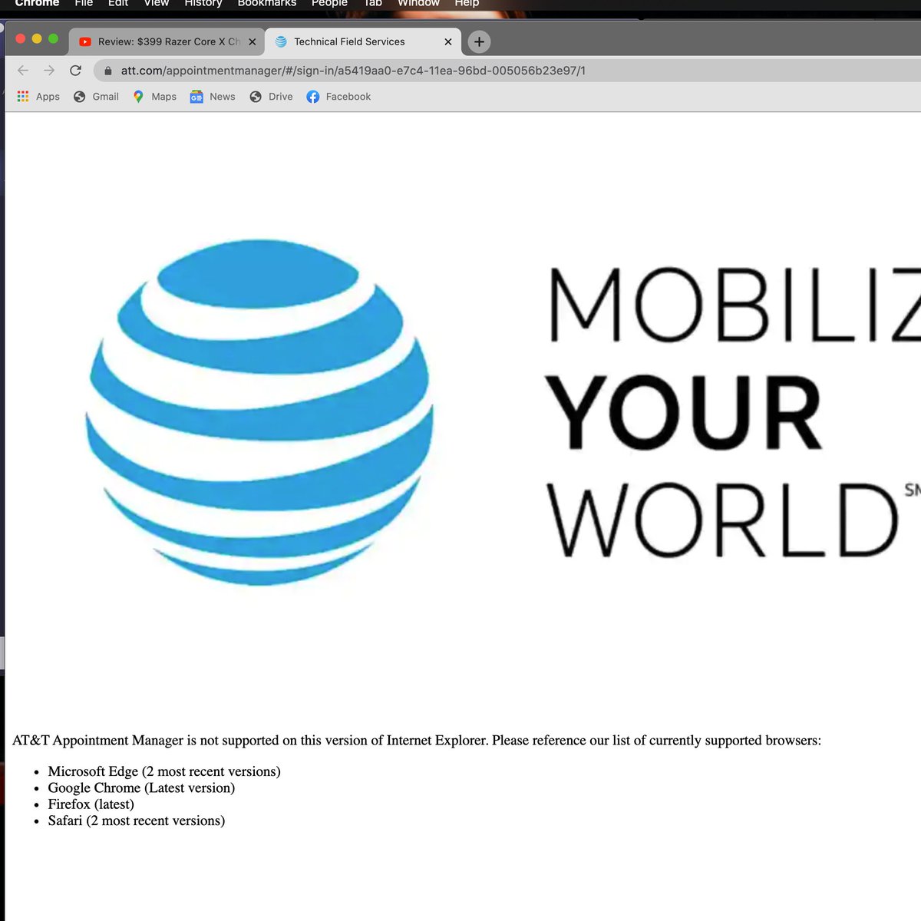Click the 'Microsoft Edge (2 most recent versions)' item
Viewport: 921px width, 921px height.
164,771
